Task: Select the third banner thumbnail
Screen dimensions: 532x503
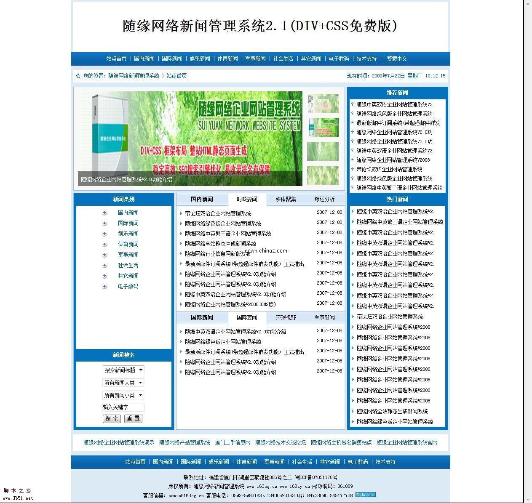Action: pyautogui.click(x=323, y=151)
